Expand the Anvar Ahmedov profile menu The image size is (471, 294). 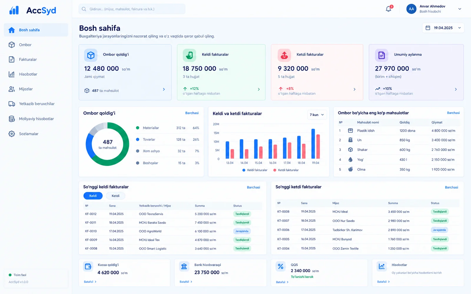click(x=460, y=9)
